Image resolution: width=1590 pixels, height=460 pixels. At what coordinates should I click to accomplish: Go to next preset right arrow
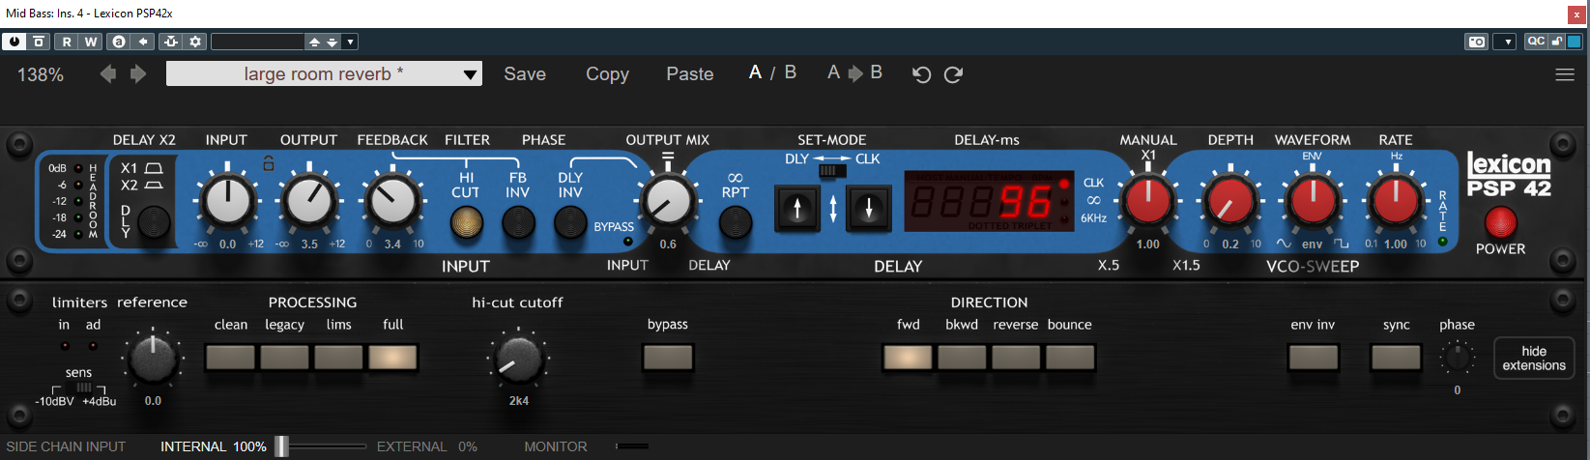(x=138, y=74)
